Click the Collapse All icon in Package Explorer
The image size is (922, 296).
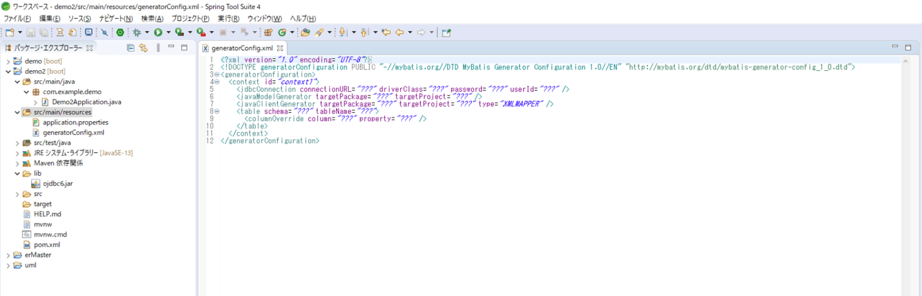pyautogui.click(x=131, y=48)
